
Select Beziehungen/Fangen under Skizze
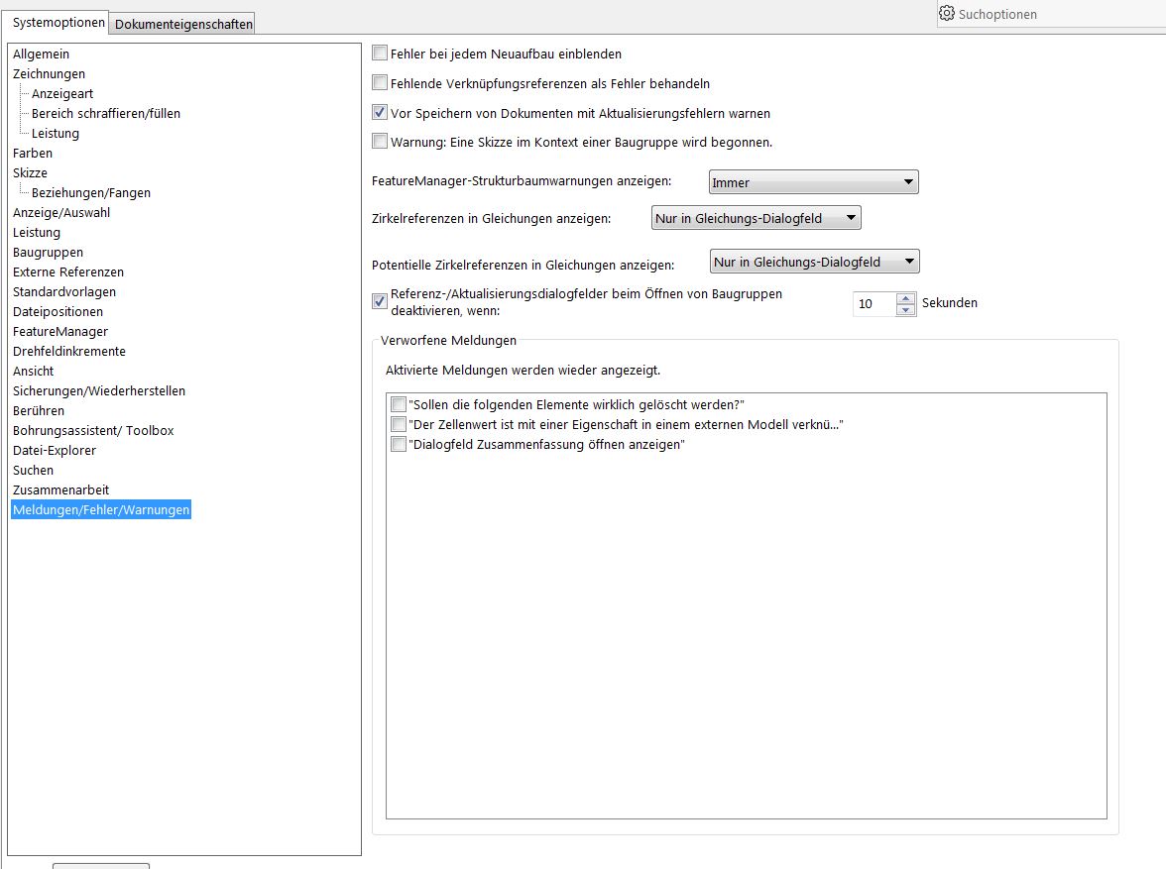(x=91, y=192)
